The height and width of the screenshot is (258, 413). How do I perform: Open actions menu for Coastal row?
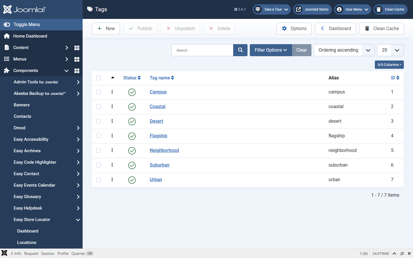pyautogui.click(x=112, y=106)
